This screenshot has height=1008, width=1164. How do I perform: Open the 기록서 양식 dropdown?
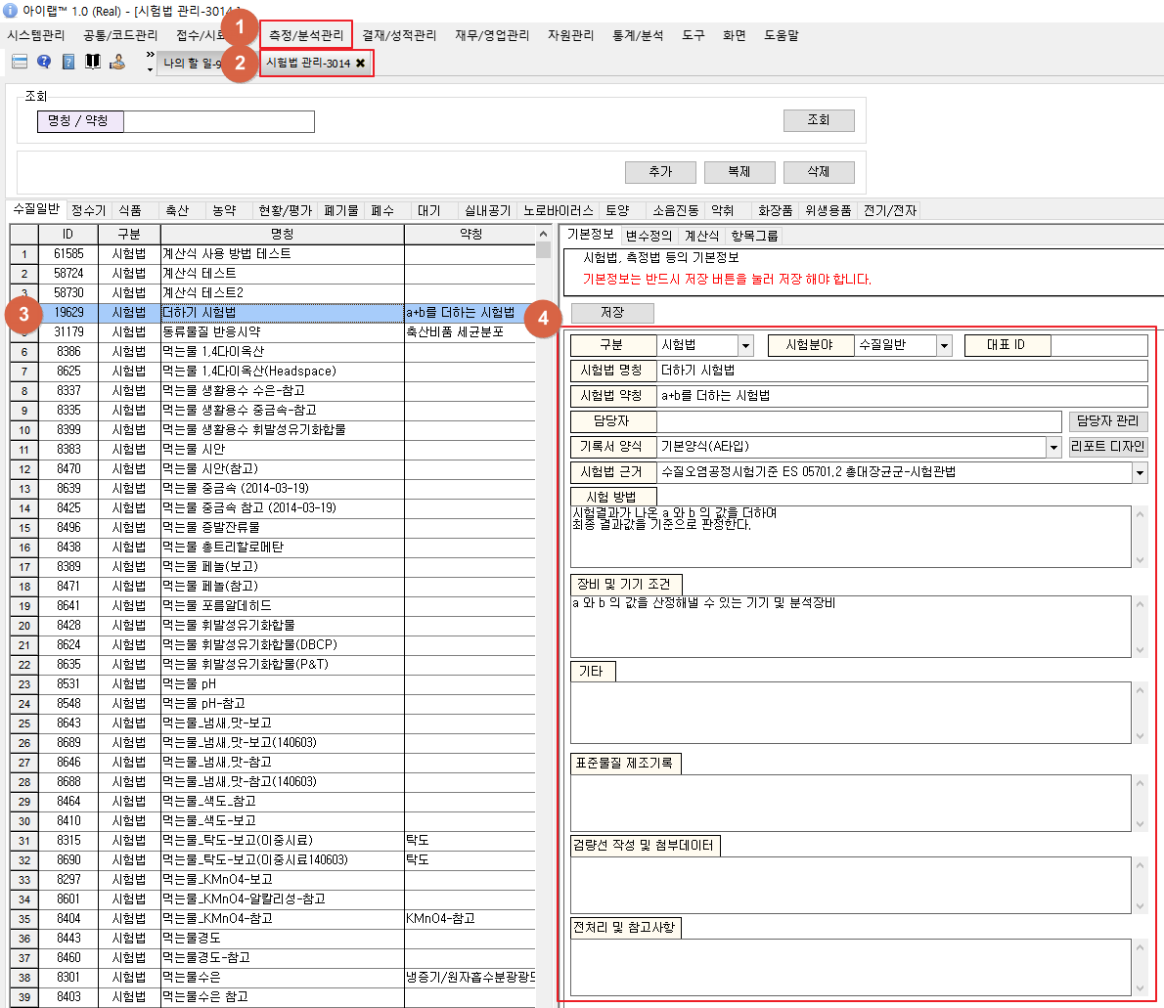point(1053,447)
